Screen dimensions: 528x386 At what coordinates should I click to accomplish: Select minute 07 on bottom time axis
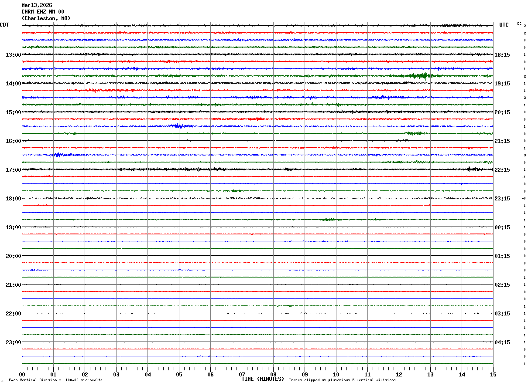click(242, 374)
